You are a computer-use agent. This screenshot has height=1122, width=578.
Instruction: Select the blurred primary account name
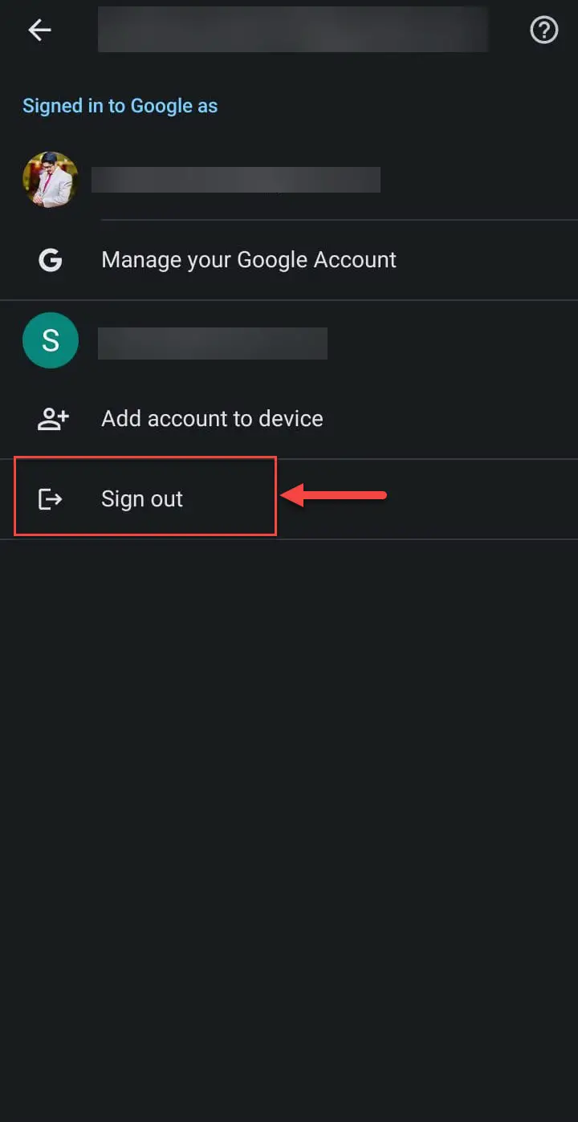236,180
